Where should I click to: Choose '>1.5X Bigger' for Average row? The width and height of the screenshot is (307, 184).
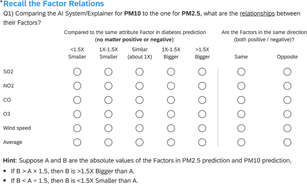coord(202,142)
